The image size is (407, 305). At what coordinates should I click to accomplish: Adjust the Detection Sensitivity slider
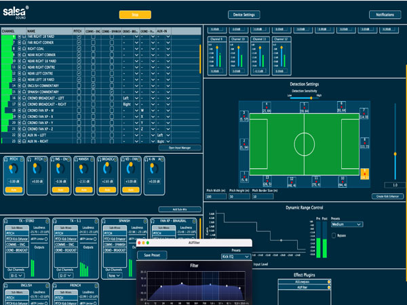tap(309, 98)
